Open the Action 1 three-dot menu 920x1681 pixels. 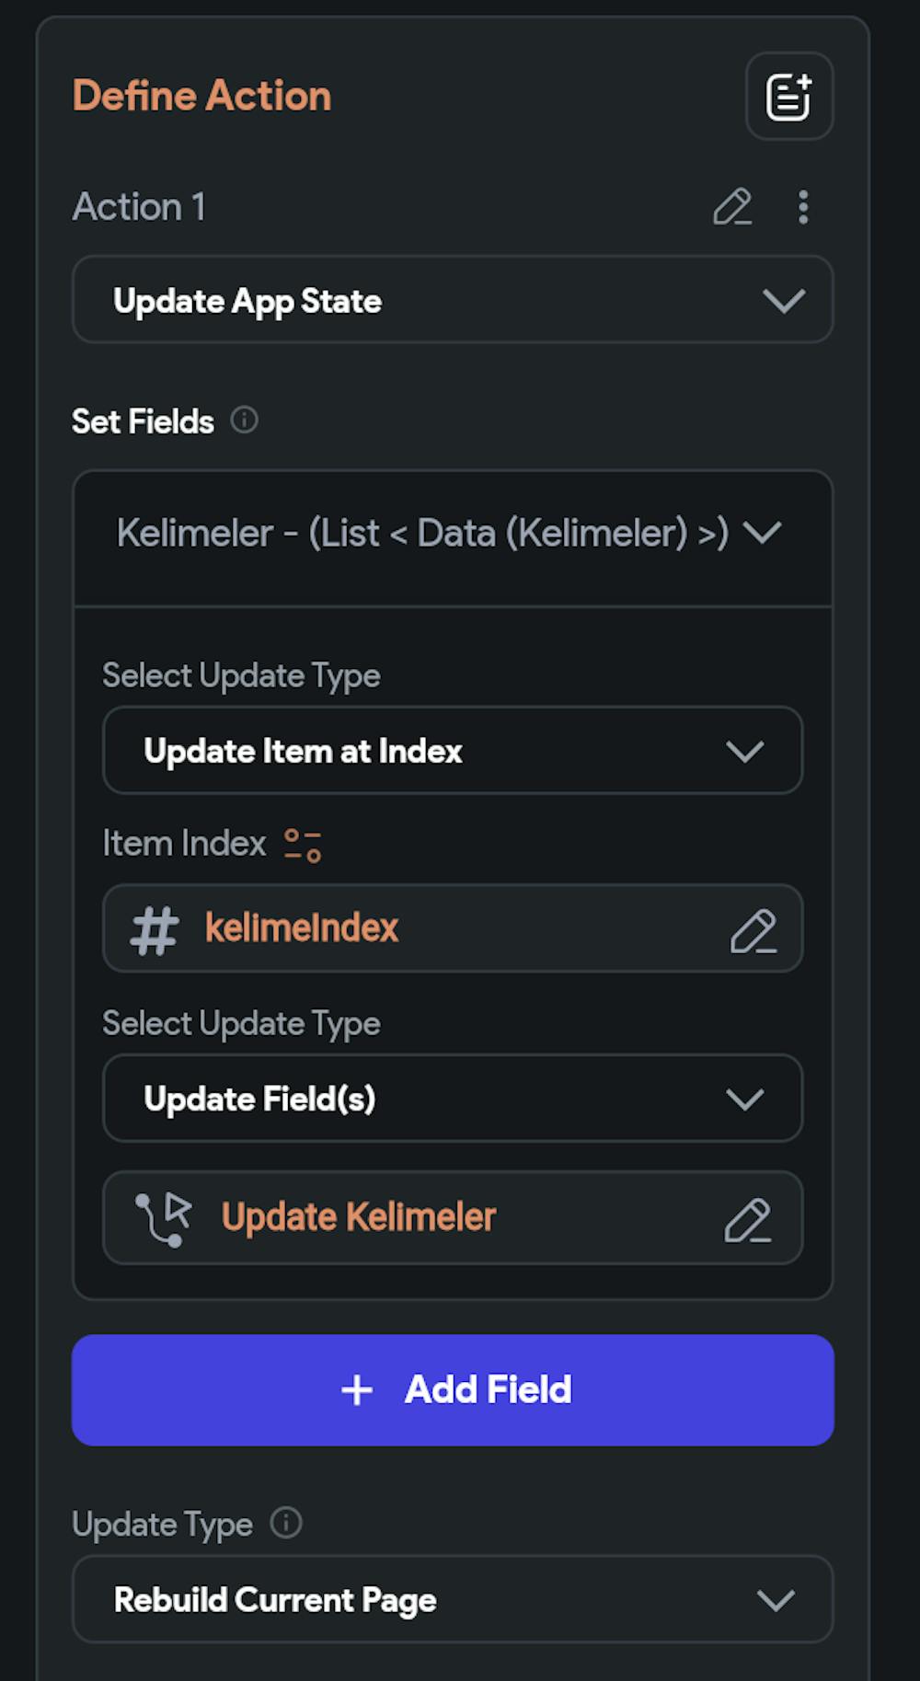tap(803, 207)
